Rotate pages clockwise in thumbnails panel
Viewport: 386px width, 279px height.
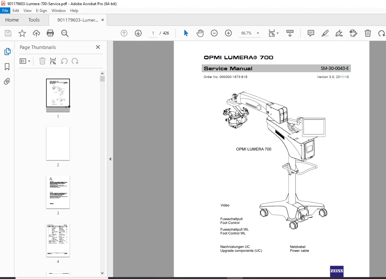tap(75, 61)
